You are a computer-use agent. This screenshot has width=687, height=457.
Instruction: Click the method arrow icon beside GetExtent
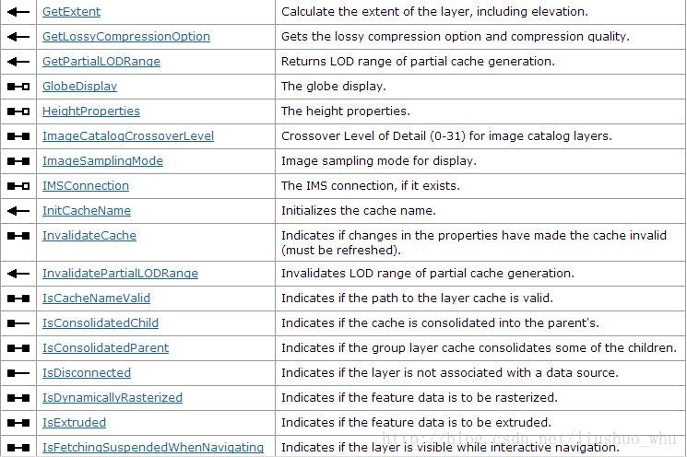(x=18, y=12)
